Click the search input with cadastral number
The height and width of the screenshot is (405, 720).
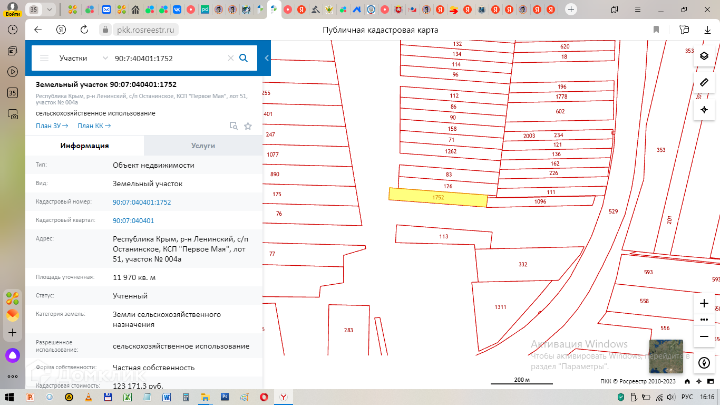tap(169, 58)
